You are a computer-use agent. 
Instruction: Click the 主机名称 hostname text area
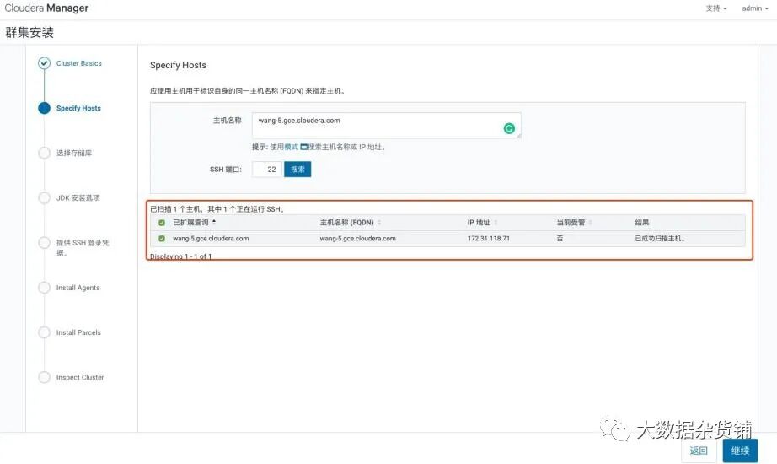pos(387,126)
